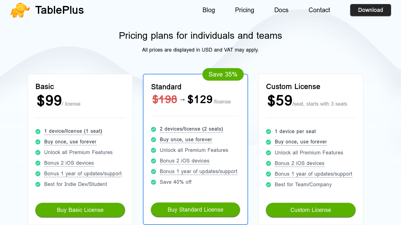This screenshot has width=401, height=225.
Task: Click the Save 35% badge
Action: (x=223, y=74)
